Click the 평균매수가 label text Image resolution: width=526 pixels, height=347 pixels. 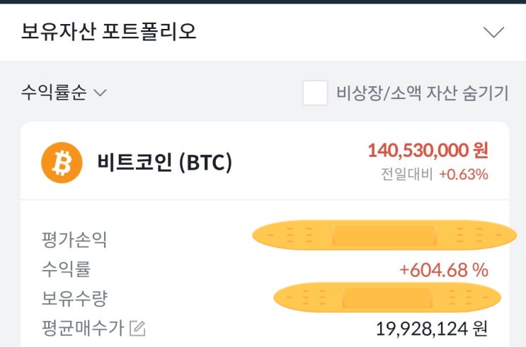pos(83,328)
